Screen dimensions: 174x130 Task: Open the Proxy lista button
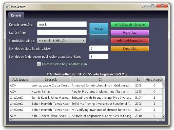[130, 33]
